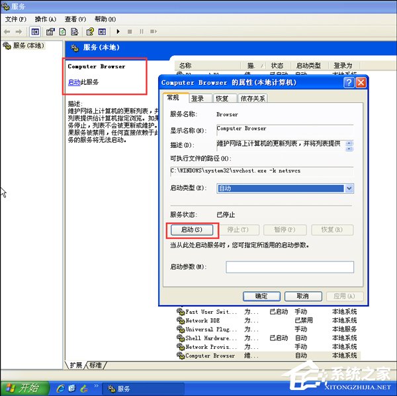Open the 开始 start menu
This screenshot has width=397, height=396.
24,388
